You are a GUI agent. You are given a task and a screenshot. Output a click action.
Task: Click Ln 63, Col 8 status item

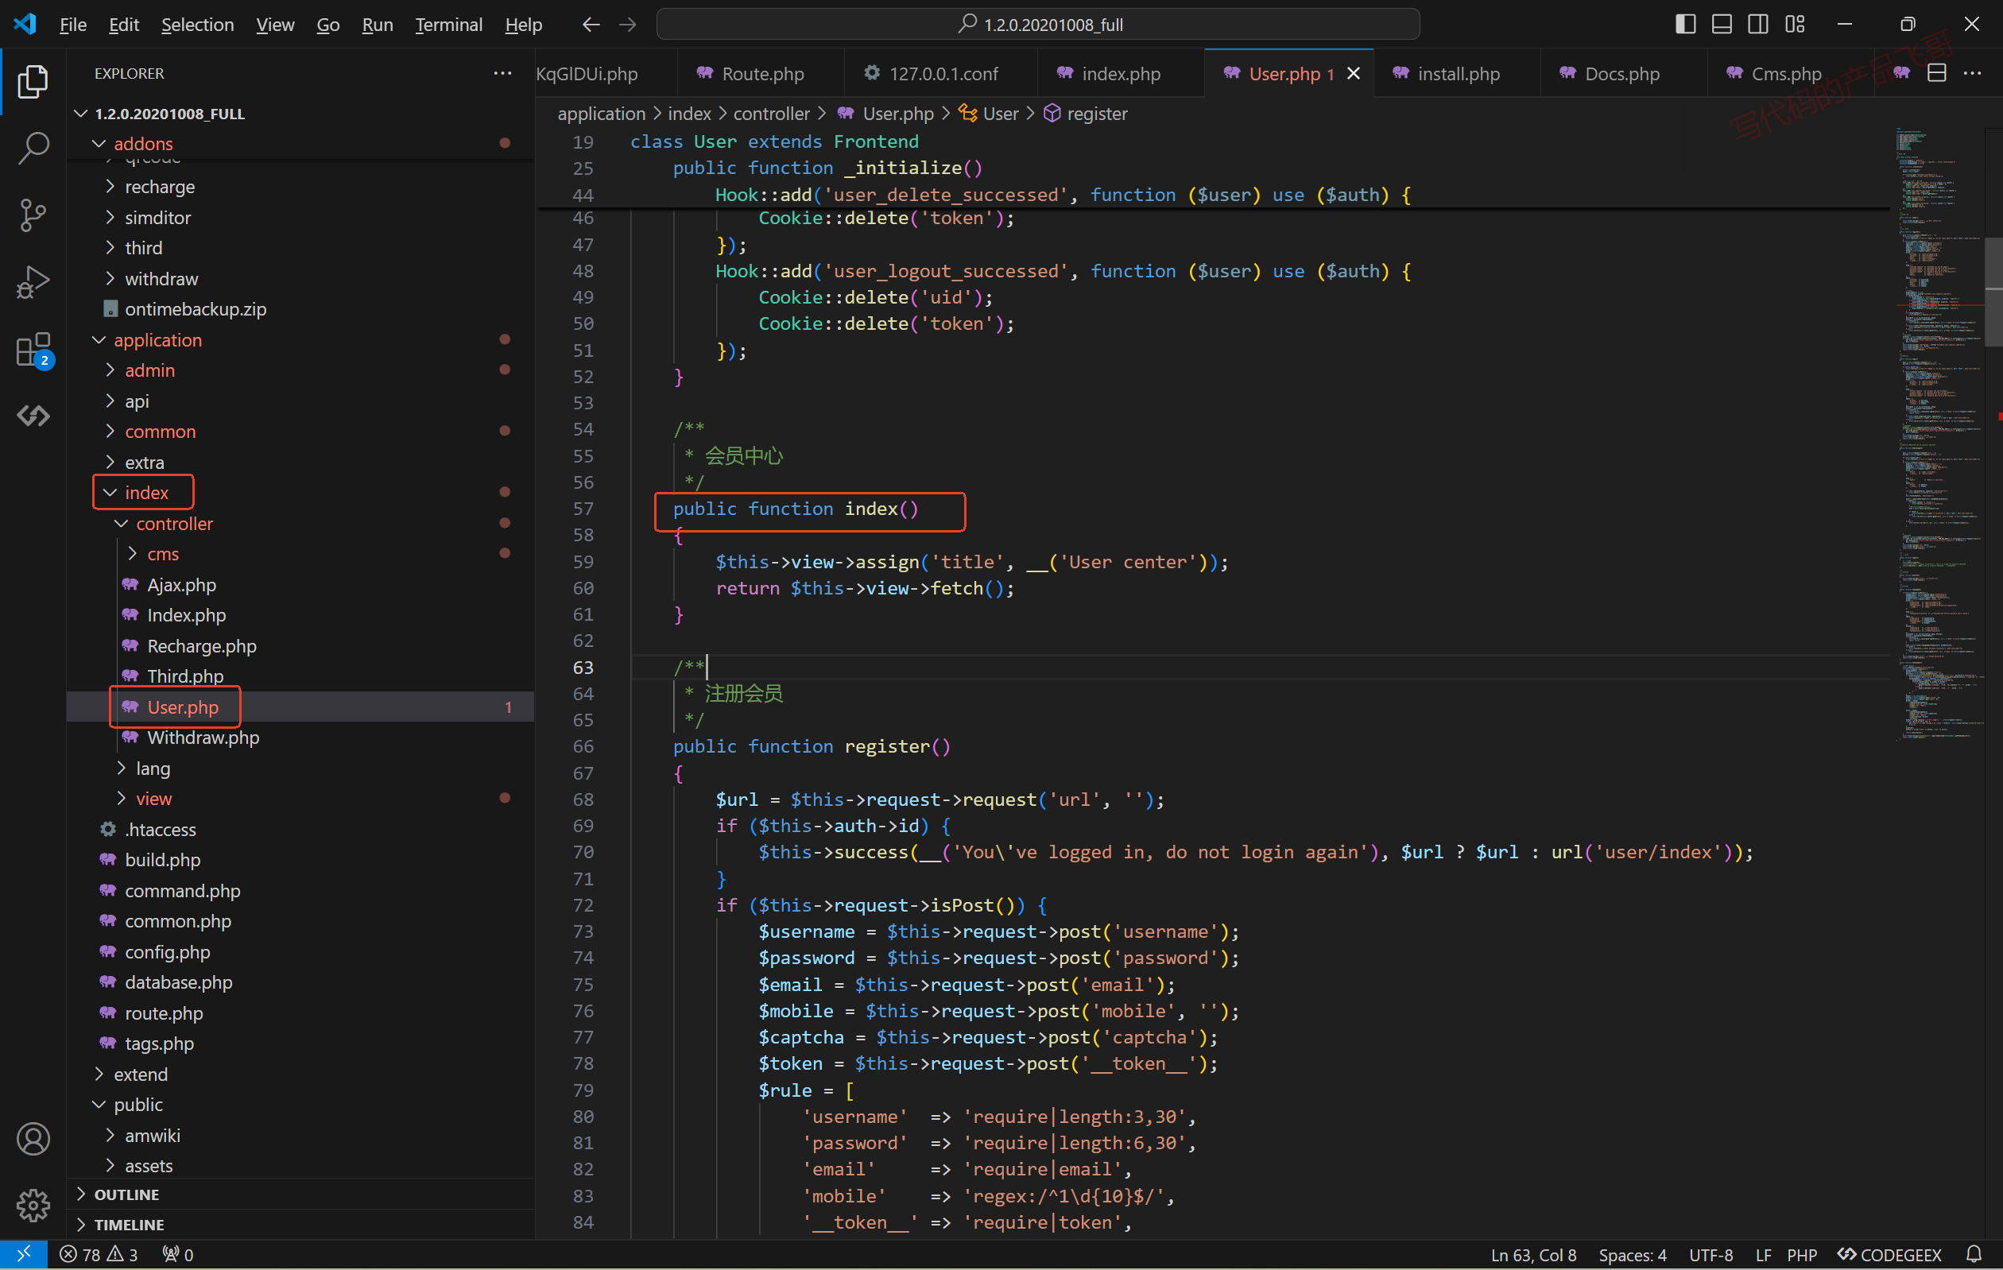point(1533,1254)
